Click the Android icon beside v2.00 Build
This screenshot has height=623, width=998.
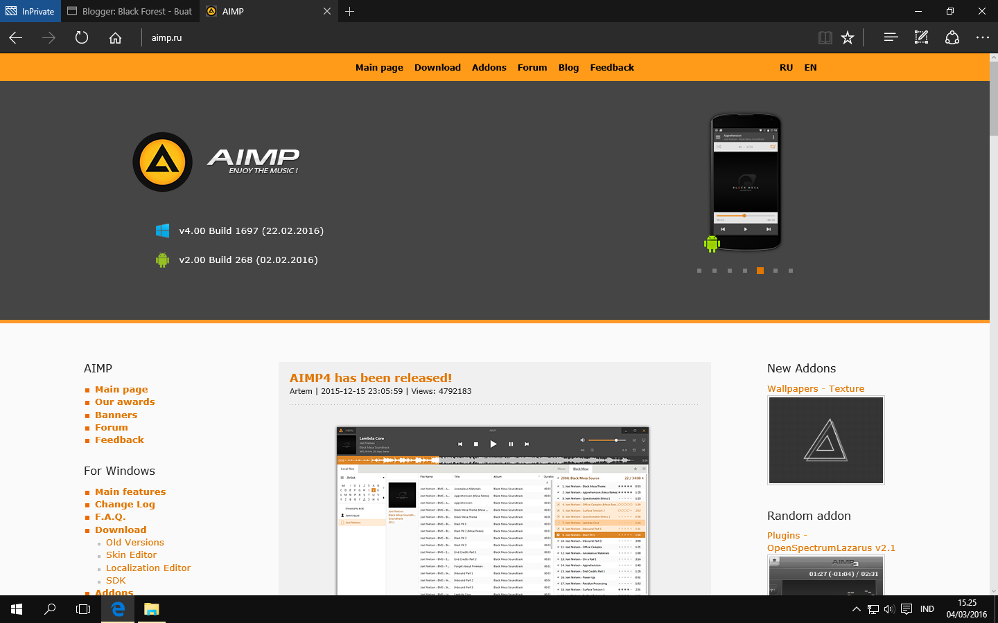click(x=162, y=260)
